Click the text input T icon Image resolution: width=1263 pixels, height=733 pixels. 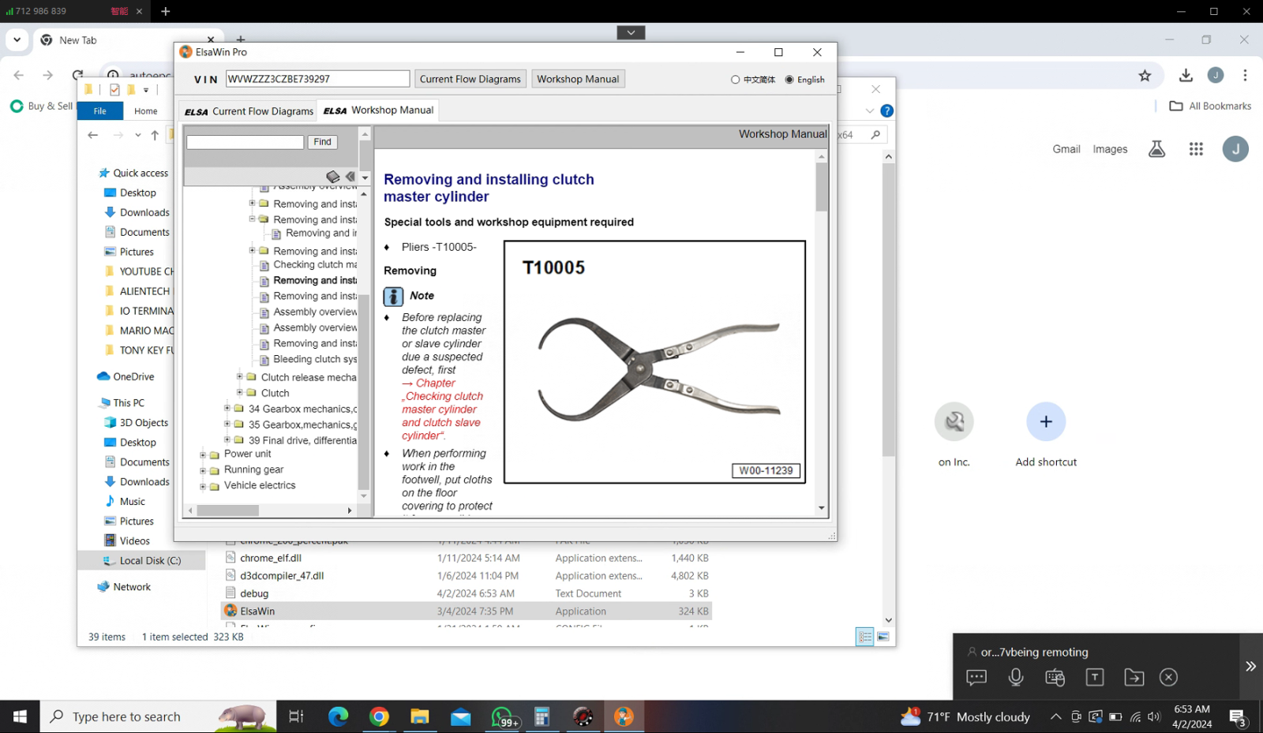[1095, 677]
